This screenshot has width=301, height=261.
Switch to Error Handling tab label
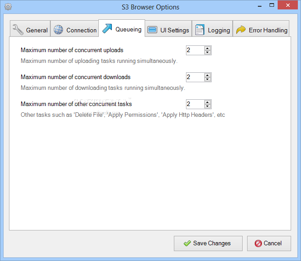(268, 30)
